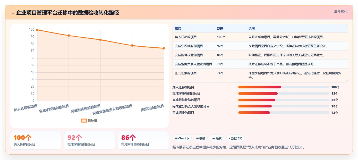Select the chart data point at value 86
Image resolution: width=358 pixels, height=160 pixels.
coord(100,40)
